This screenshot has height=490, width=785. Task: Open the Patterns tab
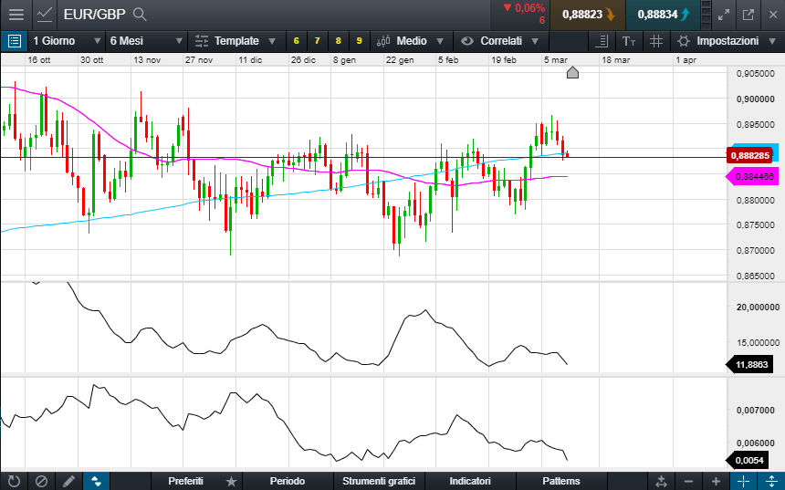coord(561,481)
